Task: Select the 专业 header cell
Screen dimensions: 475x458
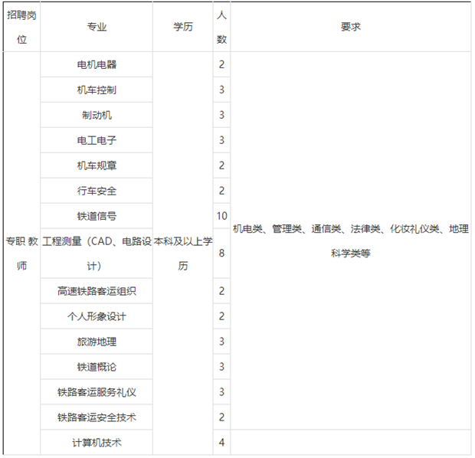Action: pyautogui.click(x=97, y=27)
